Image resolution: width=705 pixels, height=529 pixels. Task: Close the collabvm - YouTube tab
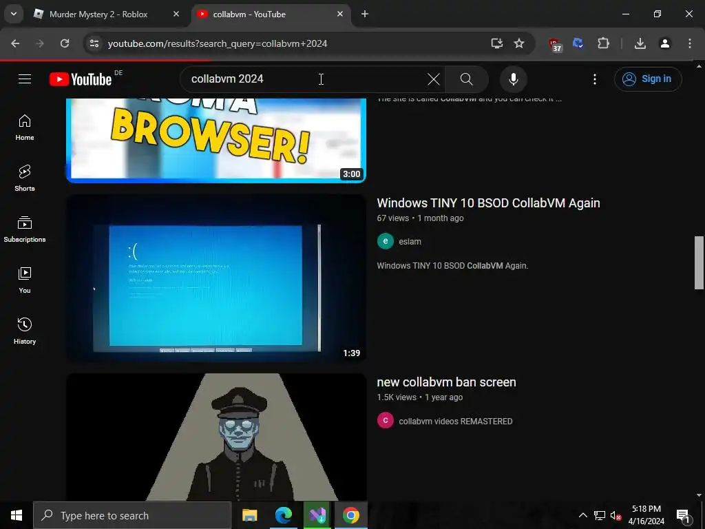340,14
